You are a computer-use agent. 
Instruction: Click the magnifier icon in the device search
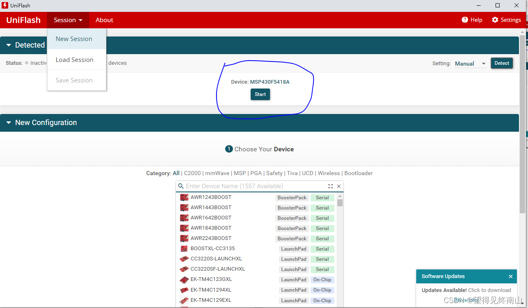[181, 186]
